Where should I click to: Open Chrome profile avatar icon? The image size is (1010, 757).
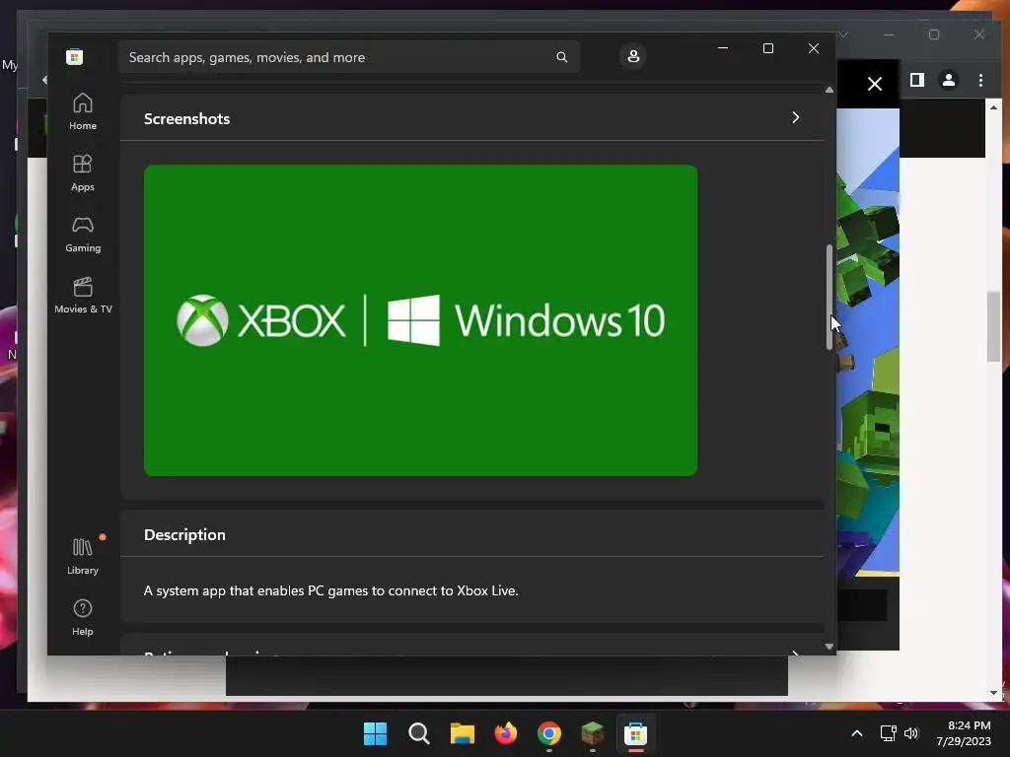click(949, 80)
